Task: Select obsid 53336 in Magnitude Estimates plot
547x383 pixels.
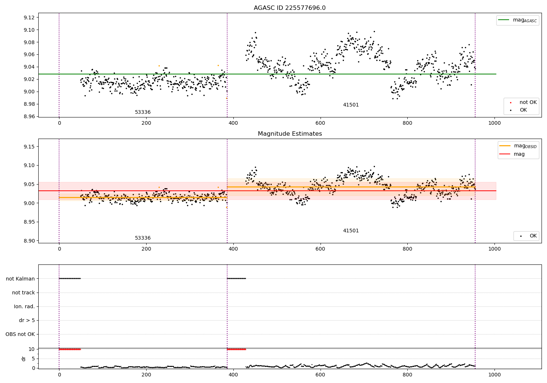Action: coord(143,238)
